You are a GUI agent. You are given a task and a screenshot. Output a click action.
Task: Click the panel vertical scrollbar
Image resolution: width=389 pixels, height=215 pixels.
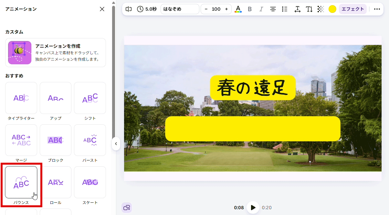click(x=113, y=72)
